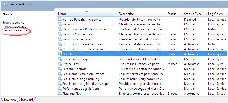The width and height of the screenshot is (228, 103).
Task: Click the Network Location Awareness gear icon
Action: click(60, 44)
